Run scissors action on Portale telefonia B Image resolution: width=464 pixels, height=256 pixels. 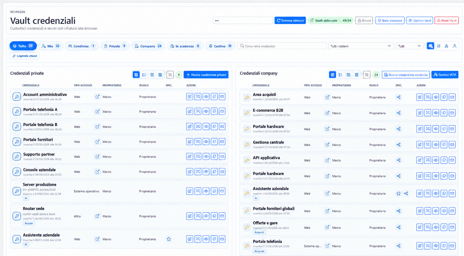[198, 126]
